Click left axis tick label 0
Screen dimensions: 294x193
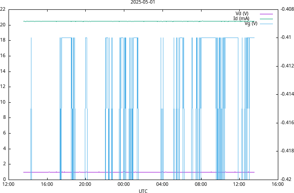[x=4, y=180]
